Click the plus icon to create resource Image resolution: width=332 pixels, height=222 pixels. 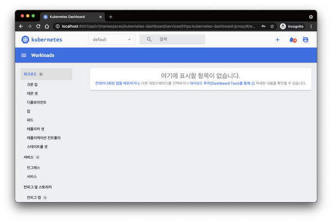(277, 40)
